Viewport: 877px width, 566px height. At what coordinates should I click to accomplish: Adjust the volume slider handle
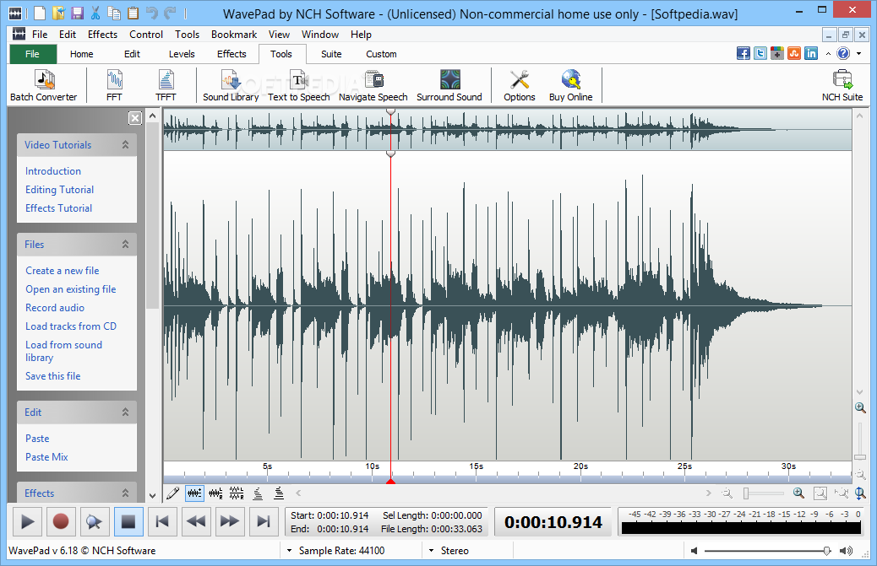[826, 551]
